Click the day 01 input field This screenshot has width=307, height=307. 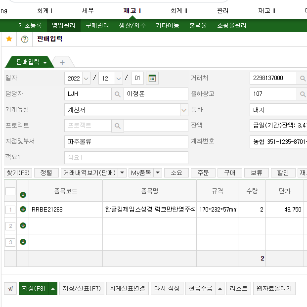(x=137, y=78)
